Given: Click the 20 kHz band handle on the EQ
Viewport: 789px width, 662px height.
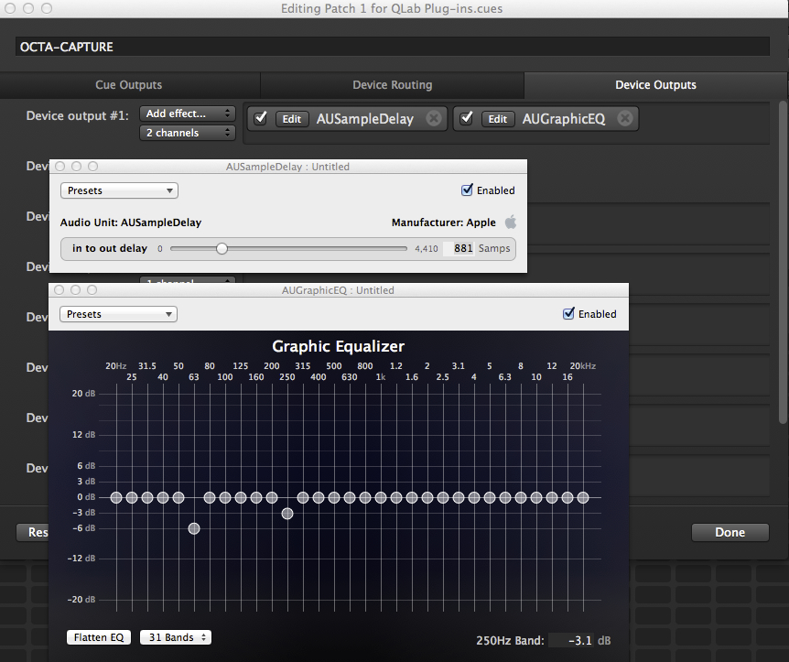Looking at the screenshot, I should pos(583,497).
